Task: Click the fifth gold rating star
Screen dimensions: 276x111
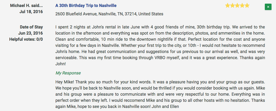Action: (x=247, y=6)
